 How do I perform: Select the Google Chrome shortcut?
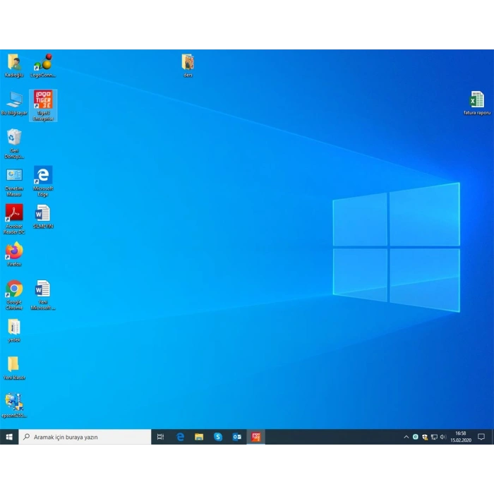[x=14, y=295]
